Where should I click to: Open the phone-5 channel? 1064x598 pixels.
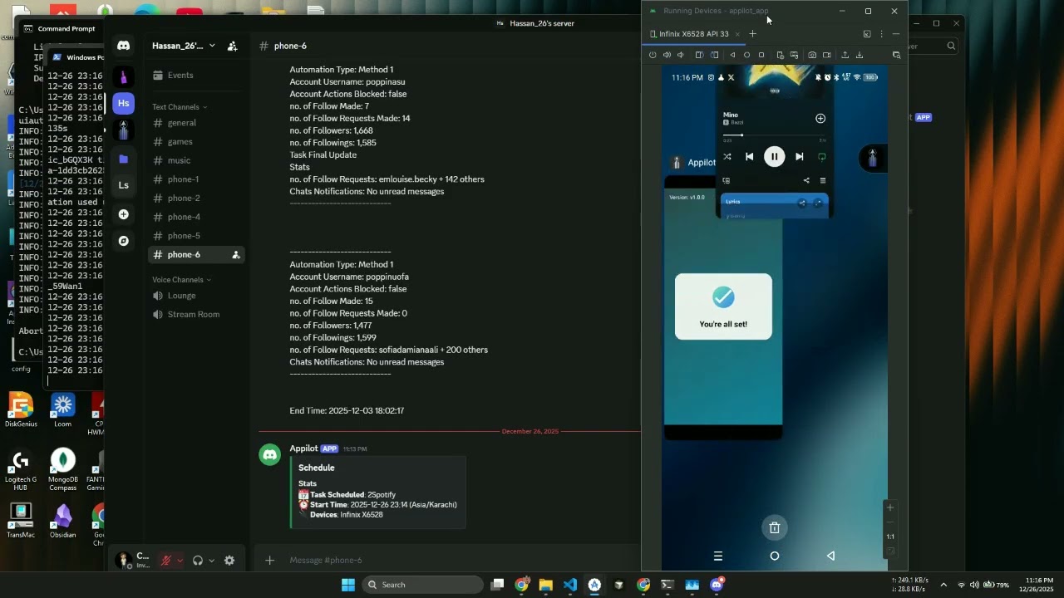(x=198, y=236)
